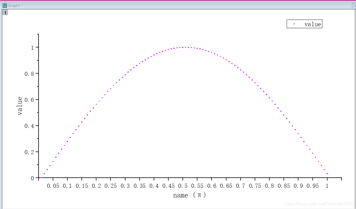Click the x-axis tick label 0.25
Image resolution: width=356 pixels, height=209 pixels.
coord(111,186)
